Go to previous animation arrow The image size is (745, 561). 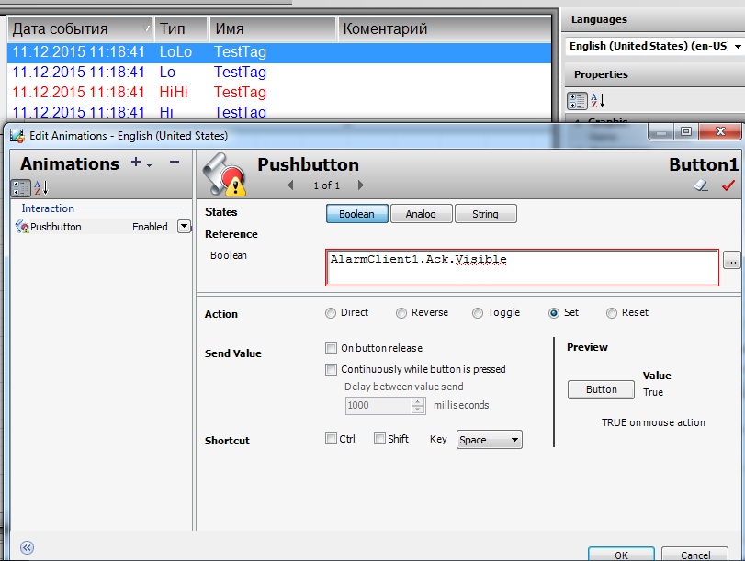coord(291,185)
